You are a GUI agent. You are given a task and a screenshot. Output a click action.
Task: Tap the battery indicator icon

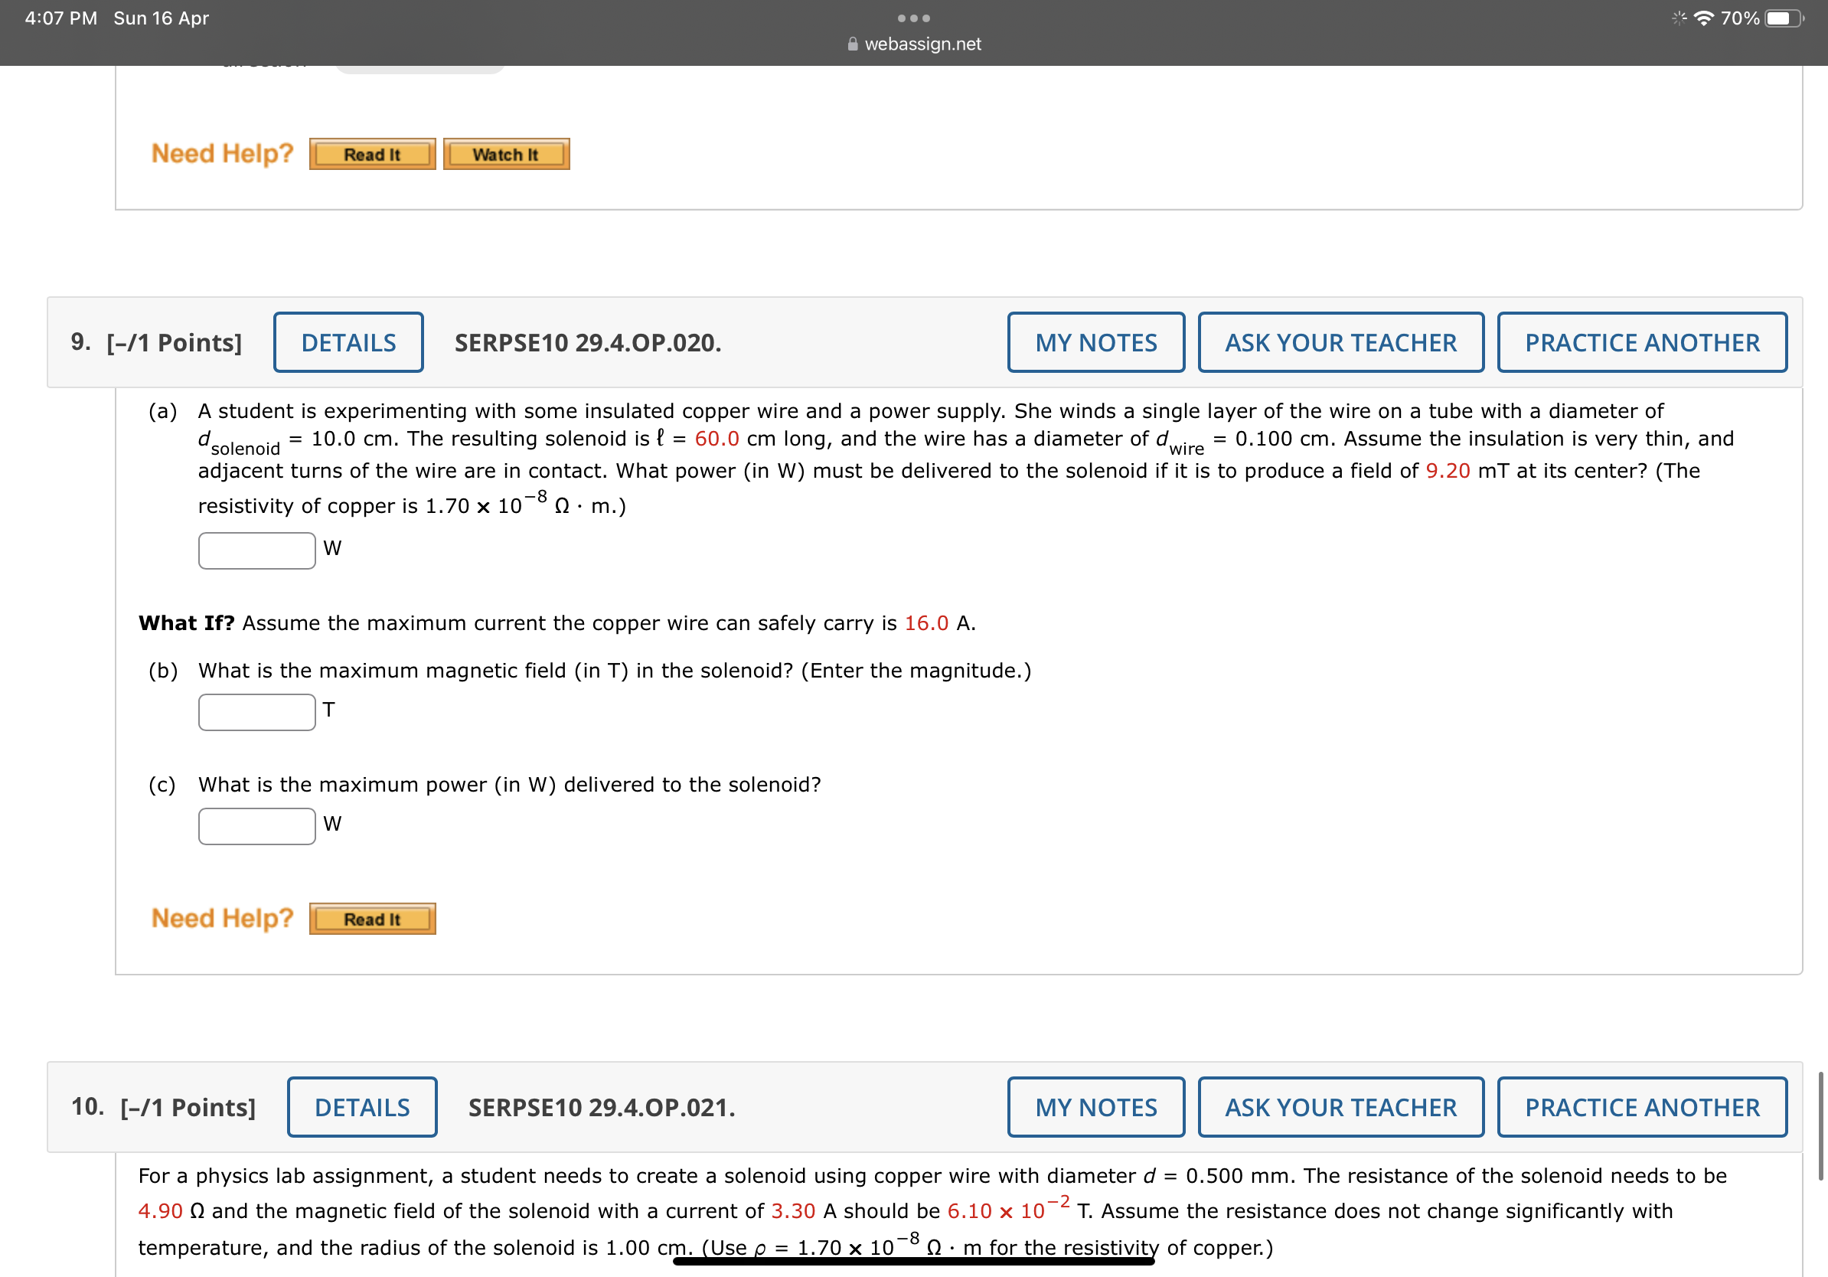[x=1782, y=18]
